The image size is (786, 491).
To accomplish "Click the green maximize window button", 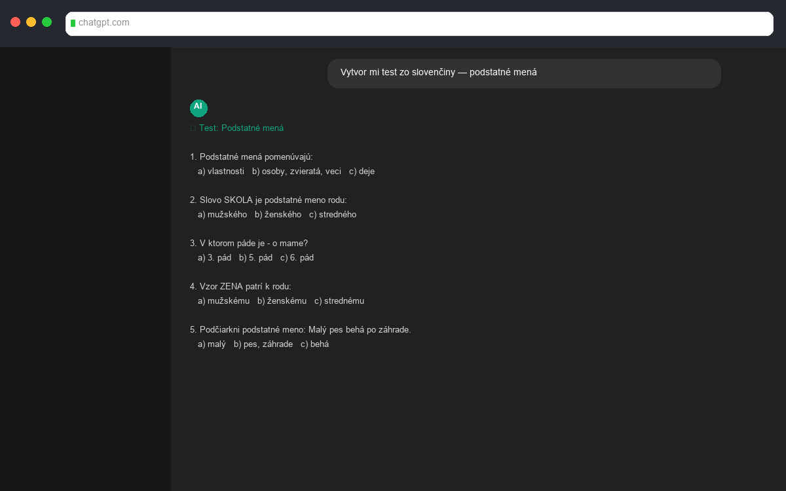I will click(x=47, y=22).
